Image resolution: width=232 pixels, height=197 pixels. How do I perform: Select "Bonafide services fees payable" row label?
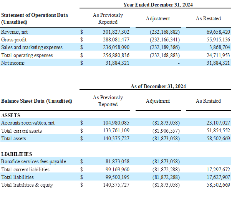[x=33, y=162]
